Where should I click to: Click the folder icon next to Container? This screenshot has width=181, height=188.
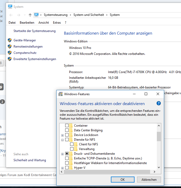[71, 126]
